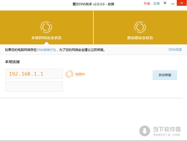Click the local DNS status circle icon
This screenshot has width=187, height=141.
point(46,27)
